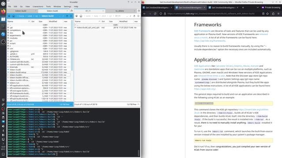Select the kf5-qt5-build-include file row
Image resolution: width=282 pixels, height=158 pixels.
click(39, 98)
